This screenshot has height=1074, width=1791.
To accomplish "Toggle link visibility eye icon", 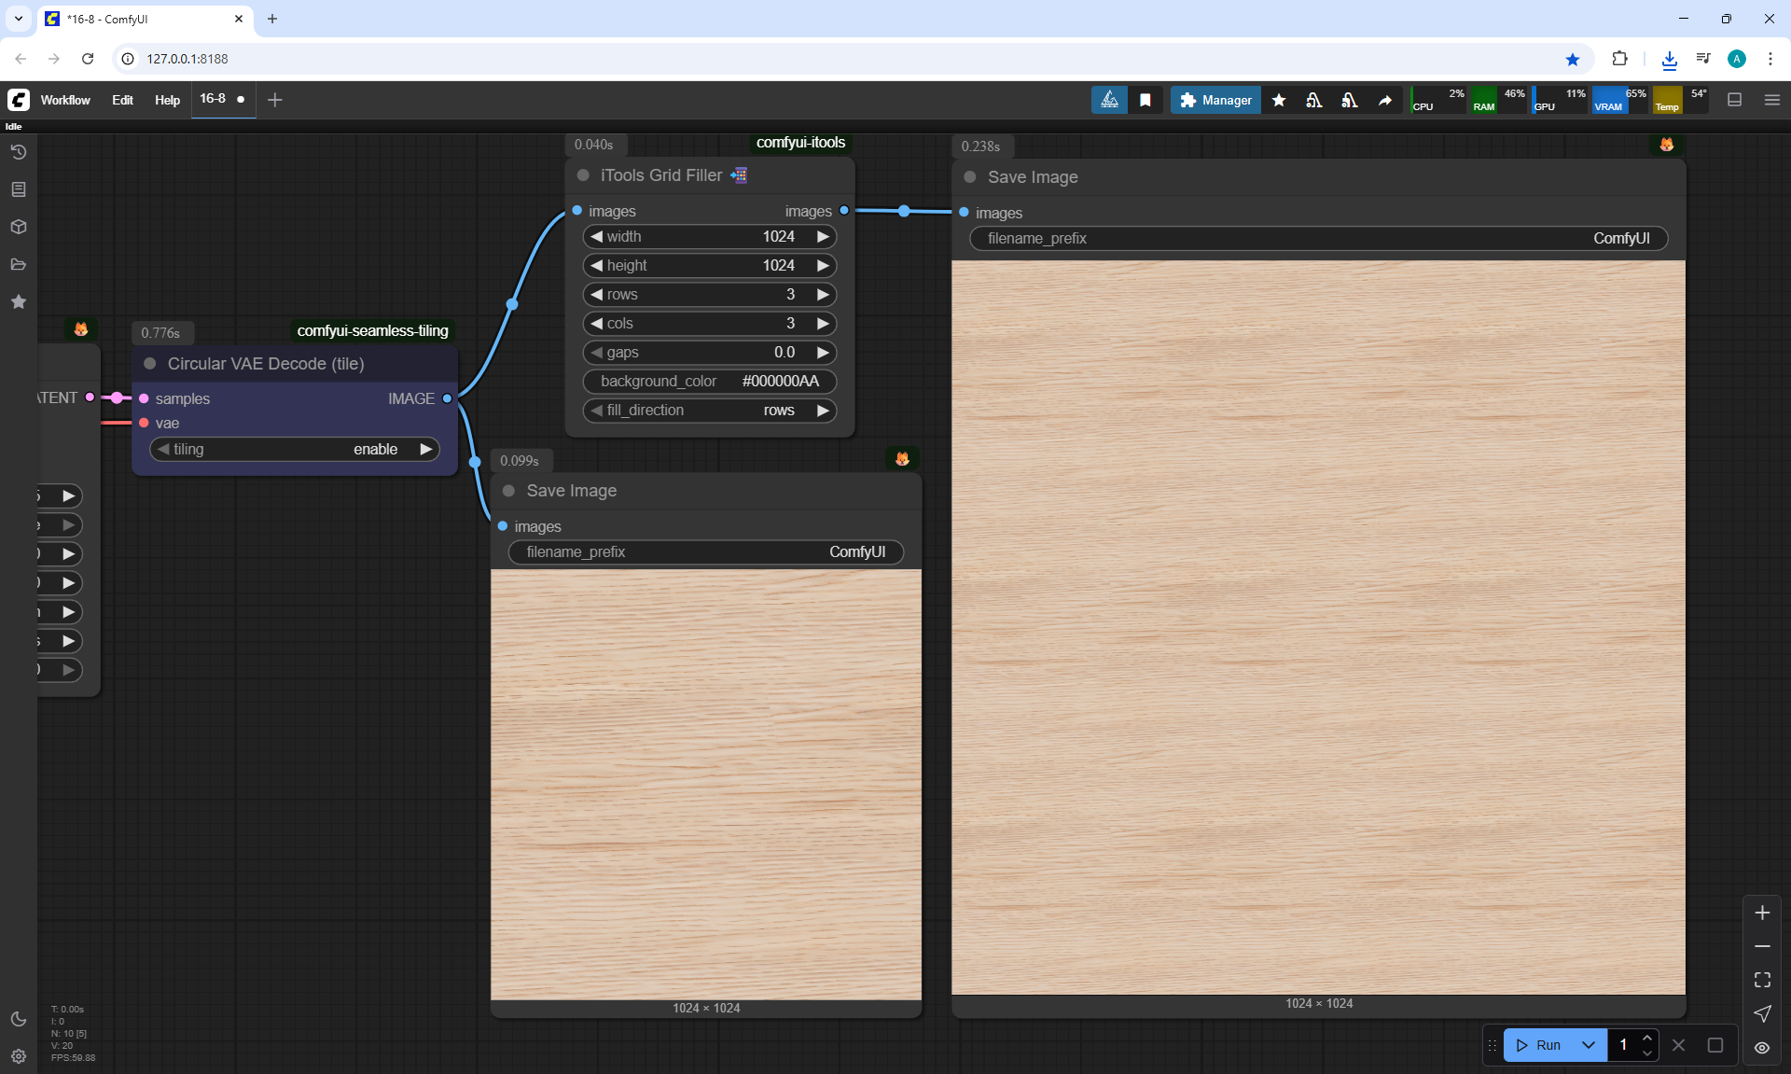I will (x=1762, y=1047).
